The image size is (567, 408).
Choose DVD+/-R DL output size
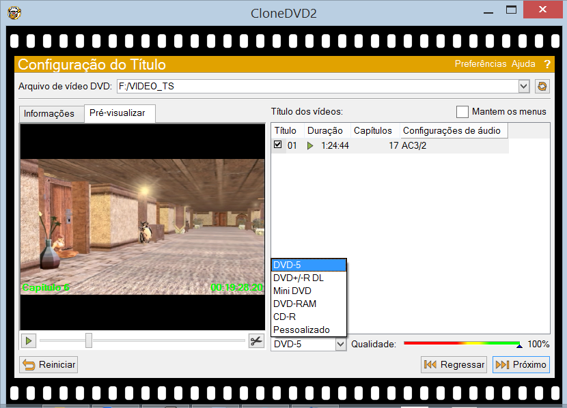[309, 278]
